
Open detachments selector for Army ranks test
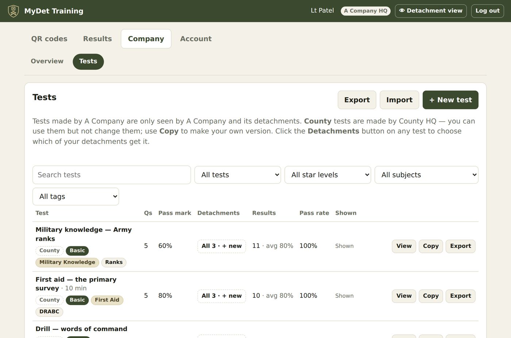coord(222,246)
